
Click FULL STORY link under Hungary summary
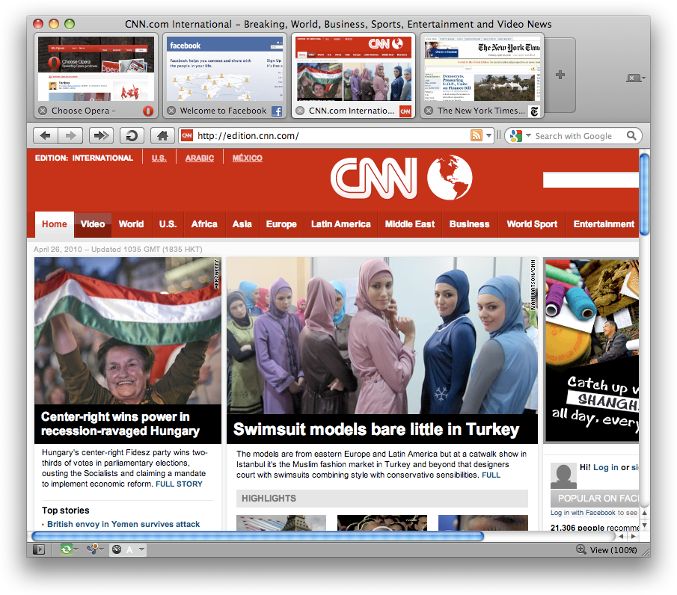pos(180,484)
